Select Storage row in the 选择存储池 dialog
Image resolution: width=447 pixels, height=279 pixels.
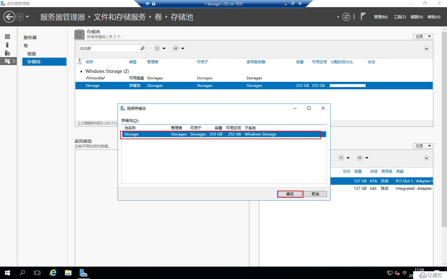(x=224, y=134)
